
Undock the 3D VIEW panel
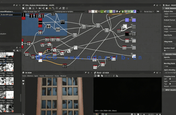point(89,73)
